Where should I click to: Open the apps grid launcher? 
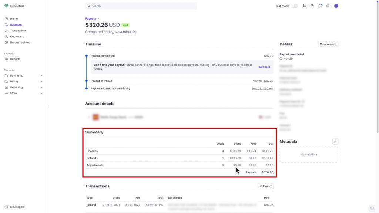[304, 6]
